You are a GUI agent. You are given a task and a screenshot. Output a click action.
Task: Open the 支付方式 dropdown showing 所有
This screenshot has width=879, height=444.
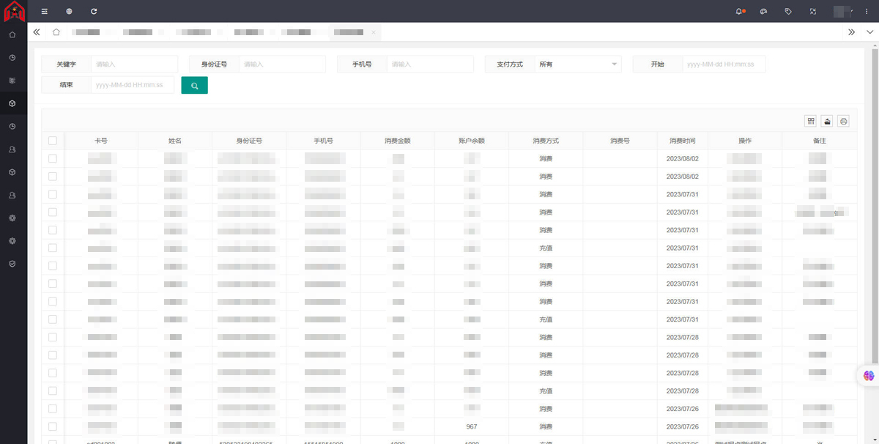point(578,64)
